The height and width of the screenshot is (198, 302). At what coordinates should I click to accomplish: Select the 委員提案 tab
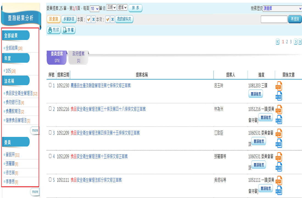[57, 57]
